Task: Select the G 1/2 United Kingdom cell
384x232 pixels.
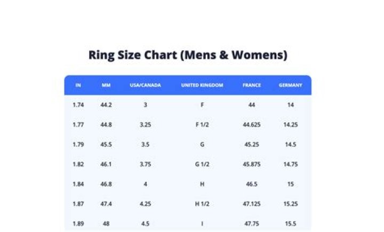Action: pyautogui.click(x=202, y=164)
